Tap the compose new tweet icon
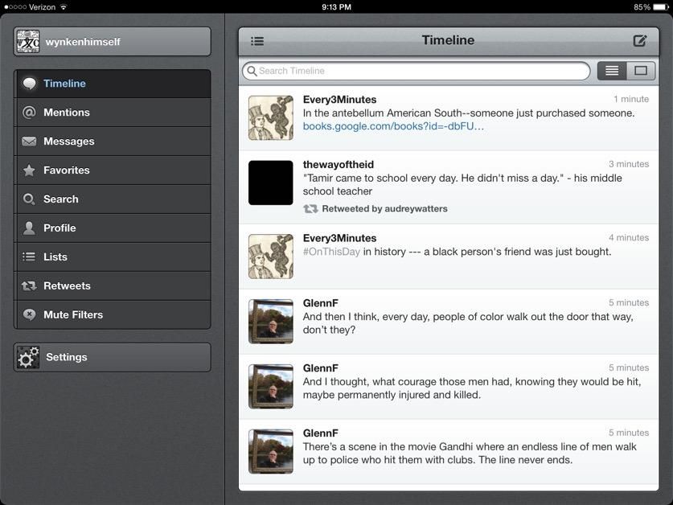673x505 pixels. [639, 41]
